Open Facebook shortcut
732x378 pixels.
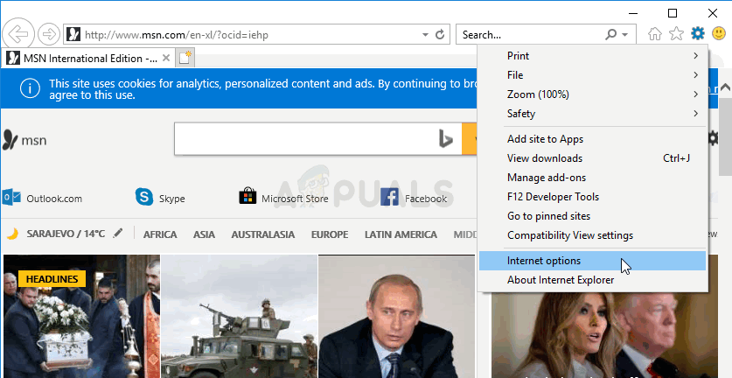(x=414, y=198)
